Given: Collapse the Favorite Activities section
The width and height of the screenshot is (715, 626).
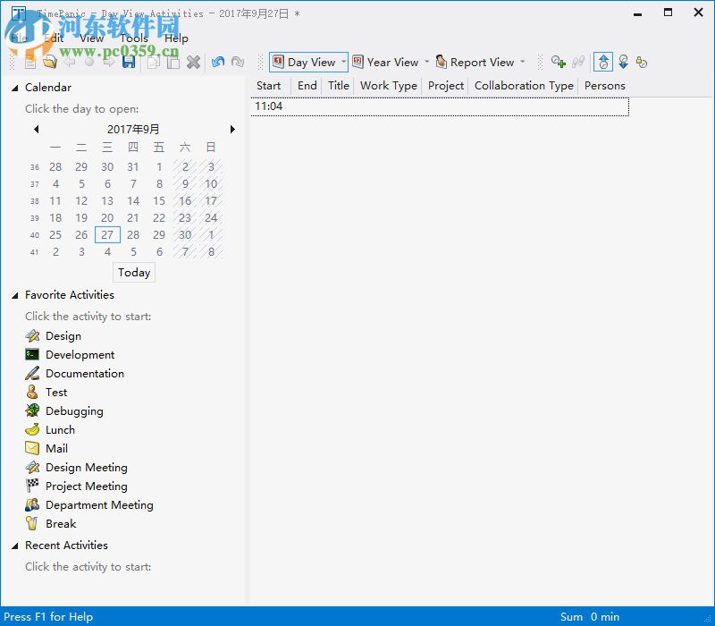Looking at the screenshot, I should tap(15, 294).
